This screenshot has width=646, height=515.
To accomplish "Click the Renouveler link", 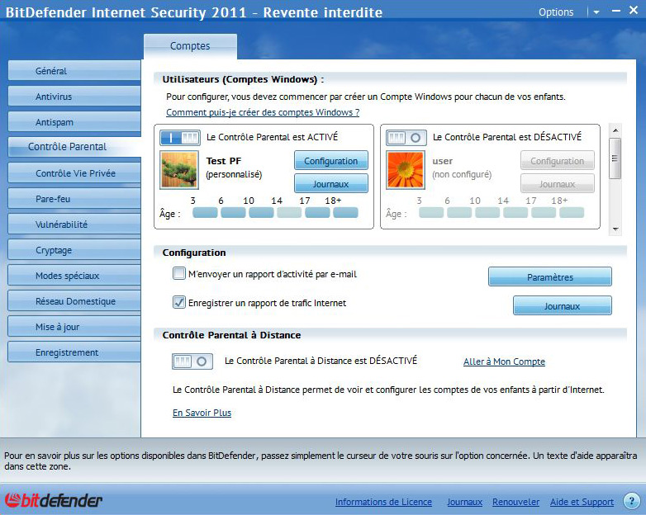I will coord(515,502).
